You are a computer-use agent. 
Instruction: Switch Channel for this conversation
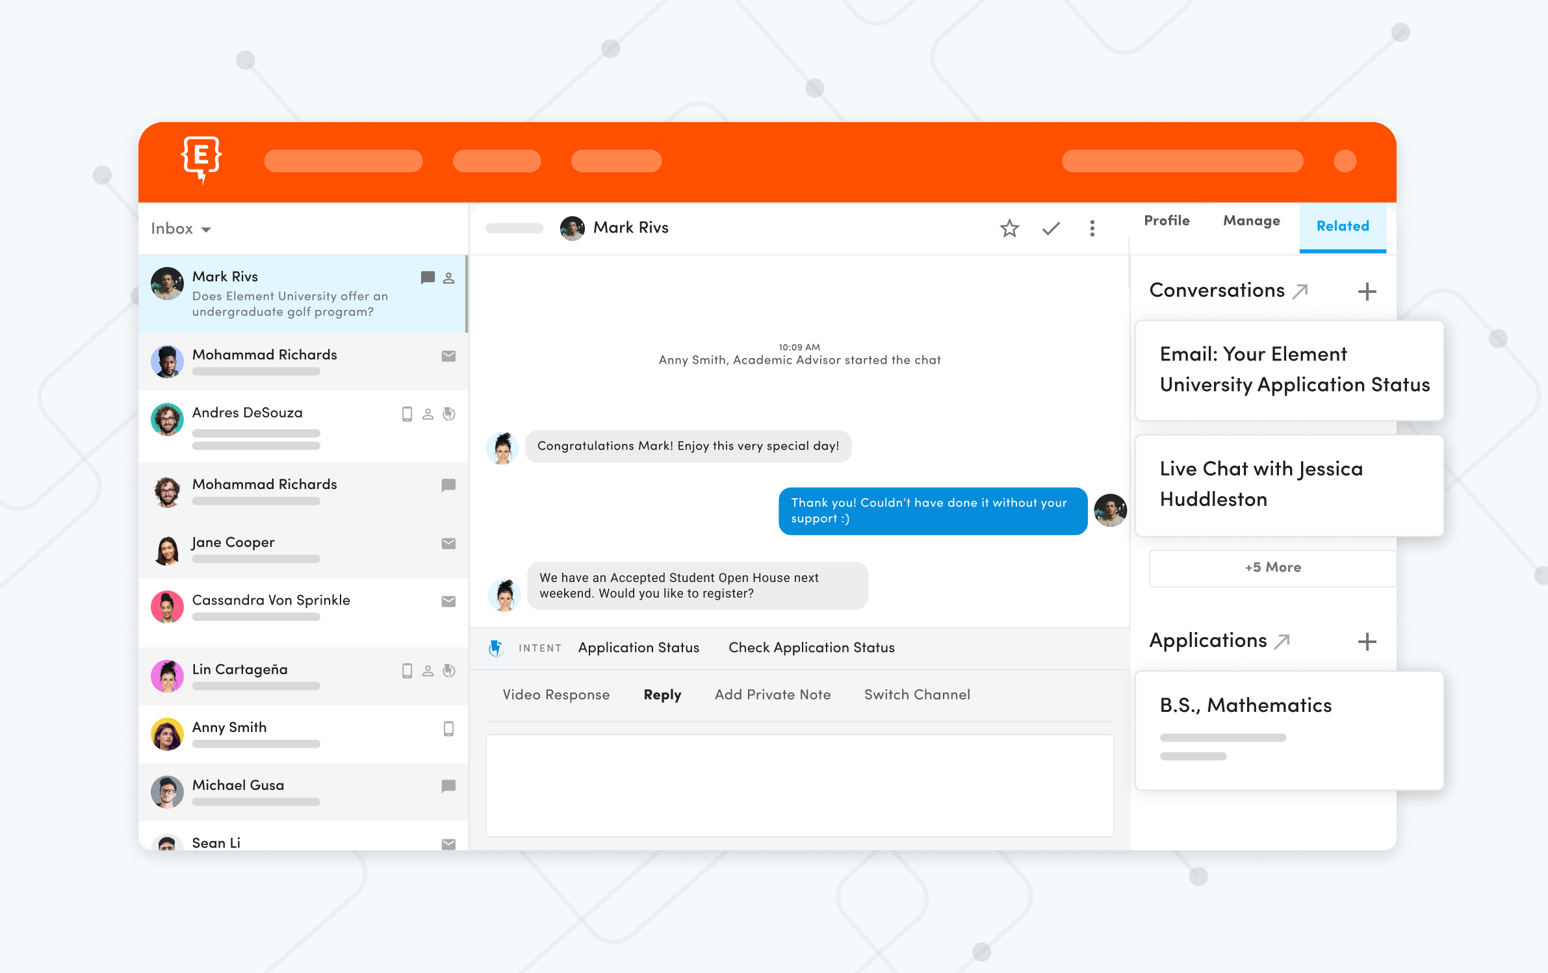pyautogui.click(x=917, y=694)
